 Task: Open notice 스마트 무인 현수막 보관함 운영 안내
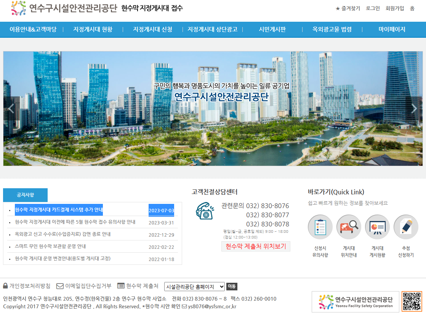tap(50, 247)
